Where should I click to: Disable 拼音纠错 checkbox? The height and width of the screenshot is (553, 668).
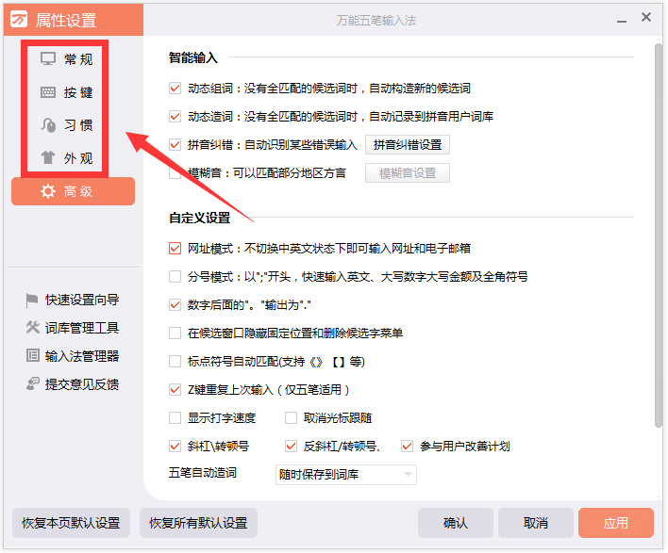click(x=175, y=145)
